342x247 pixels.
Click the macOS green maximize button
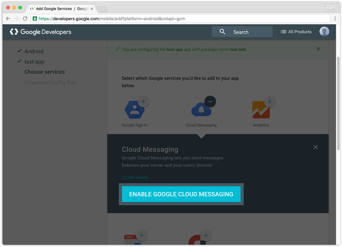tap(20, 8)
